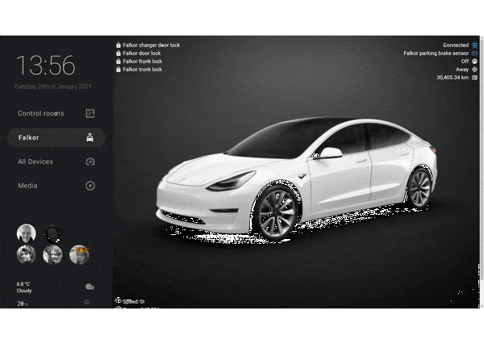Click the location icon next to Away
This screenshot has height=344, width=484.
pos(475,69)
